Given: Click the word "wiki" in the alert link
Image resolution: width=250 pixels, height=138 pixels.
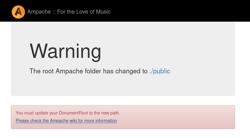Looking at the screenshot, I should pos(72,121).
